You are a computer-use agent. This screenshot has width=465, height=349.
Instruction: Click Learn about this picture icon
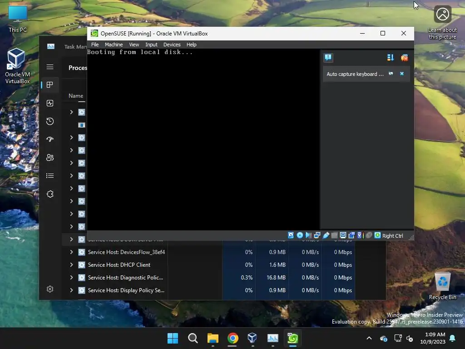pyautogui.click(x=442, y=23)
